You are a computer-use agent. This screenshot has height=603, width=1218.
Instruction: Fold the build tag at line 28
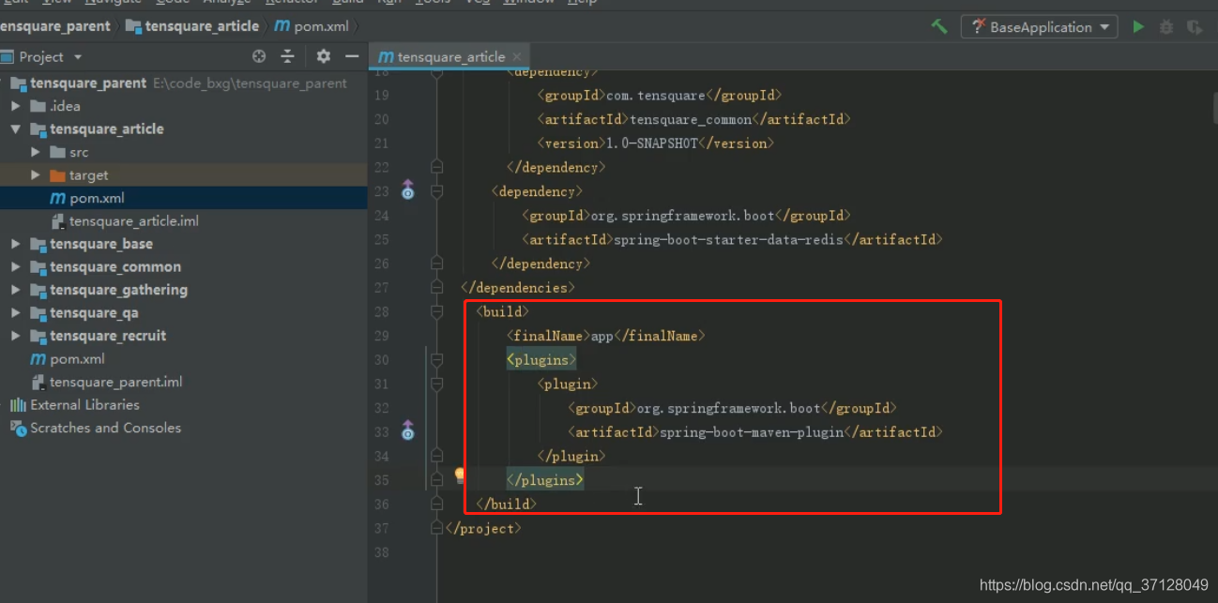[x=436, y=311]
